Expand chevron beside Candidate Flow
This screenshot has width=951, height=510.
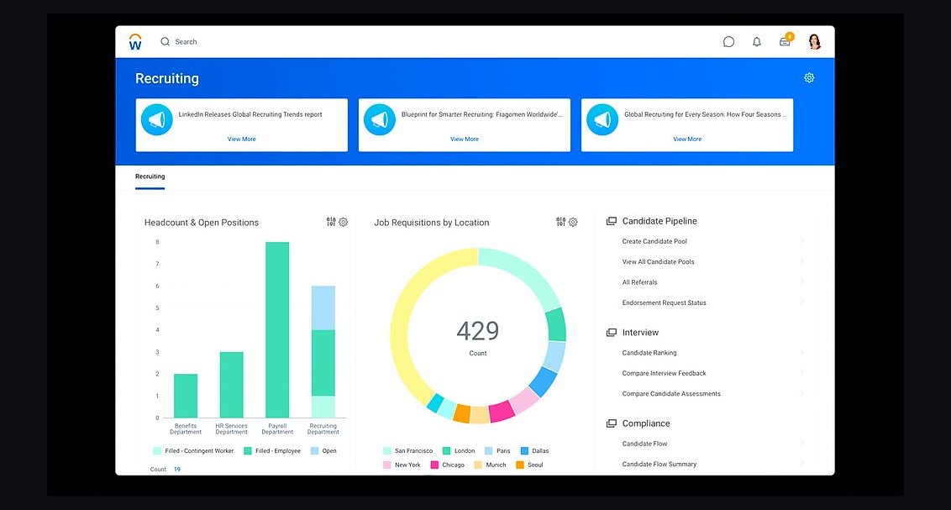pyautogui.click(x=801, y=444)
